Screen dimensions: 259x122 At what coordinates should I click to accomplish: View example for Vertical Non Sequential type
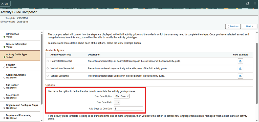click(240, 69)
